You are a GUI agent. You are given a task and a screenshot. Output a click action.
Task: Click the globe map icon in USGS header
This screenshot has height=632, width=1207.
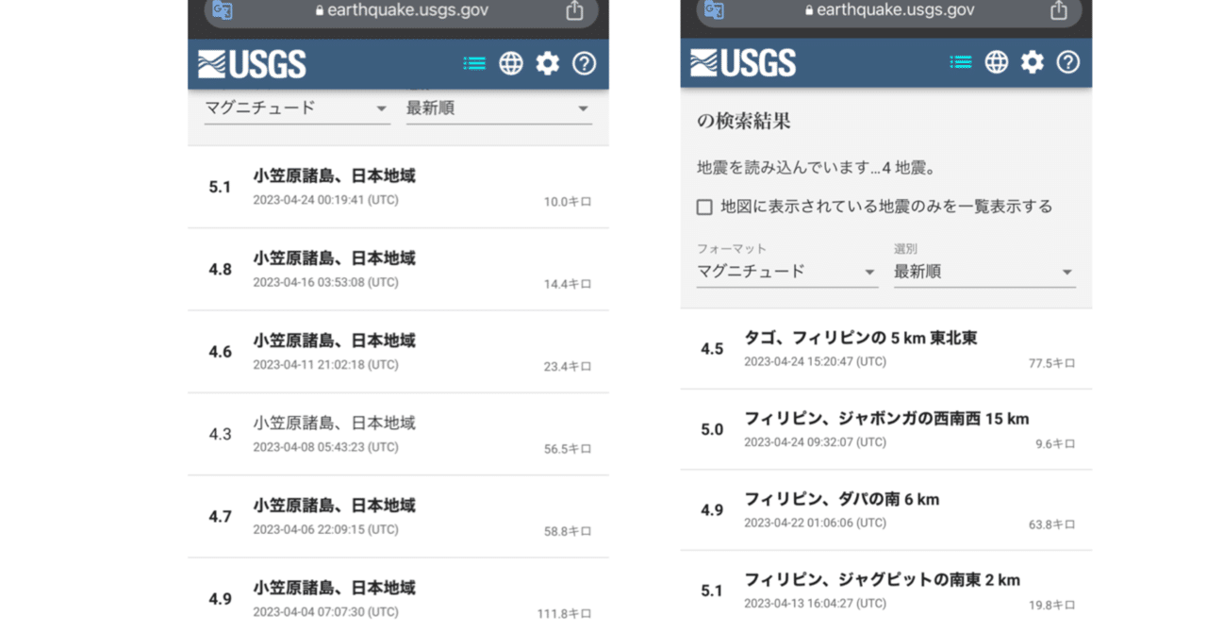pyautogui.click(x=510, y=63)
